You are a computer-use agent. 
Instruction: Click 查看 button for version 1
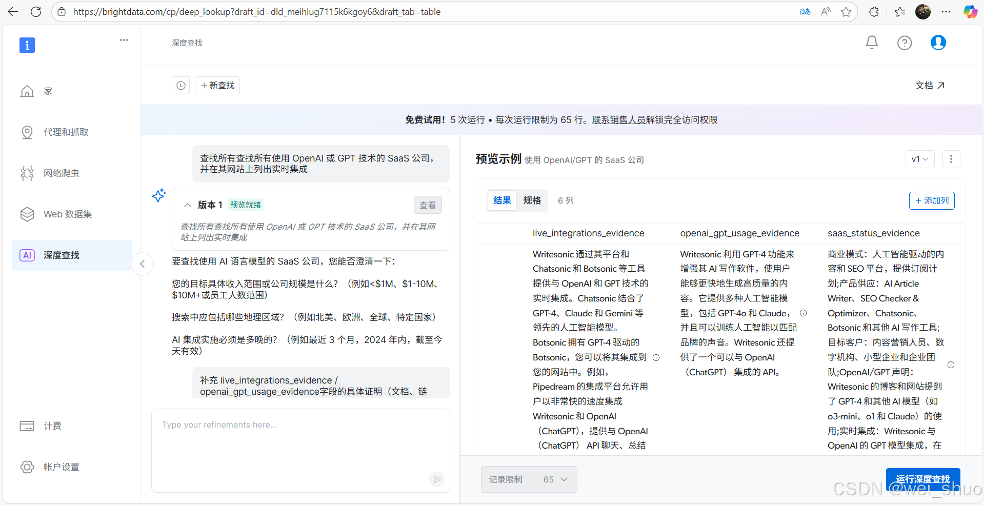pos(428,205)
